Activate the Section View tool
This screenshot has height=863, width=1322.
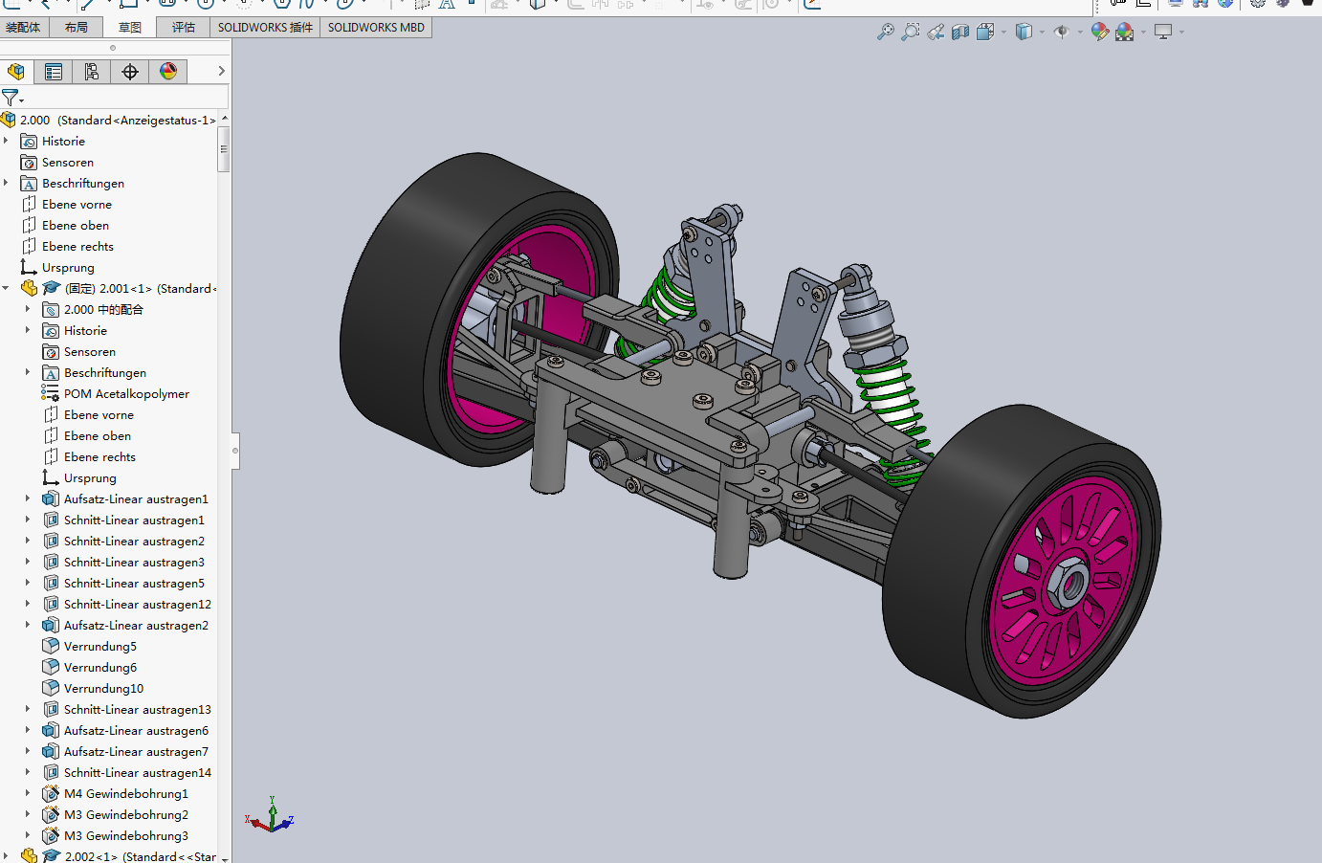[x=960, y=32]
